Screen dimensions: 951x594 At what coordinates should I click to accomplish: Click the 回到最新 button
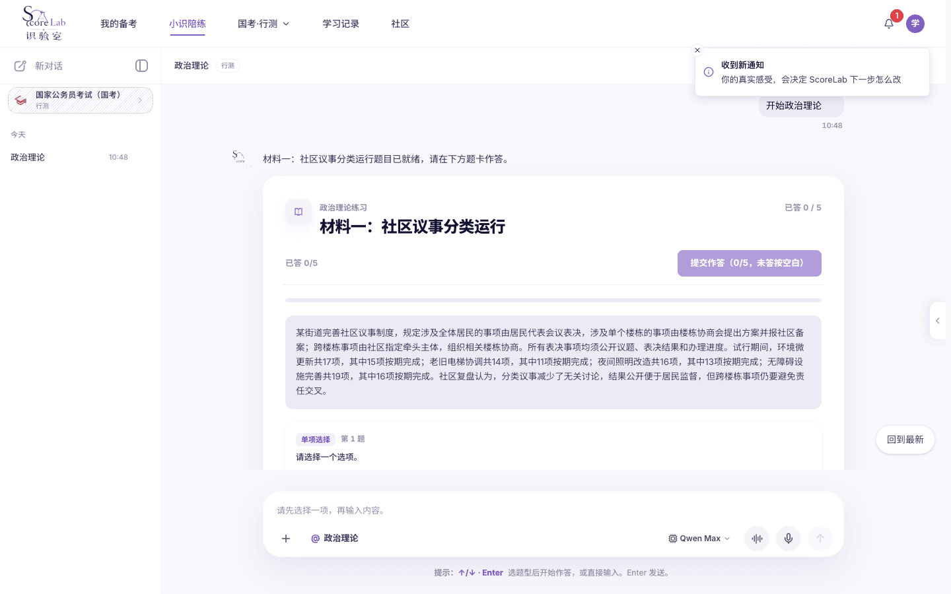click(x=905, y=440)
